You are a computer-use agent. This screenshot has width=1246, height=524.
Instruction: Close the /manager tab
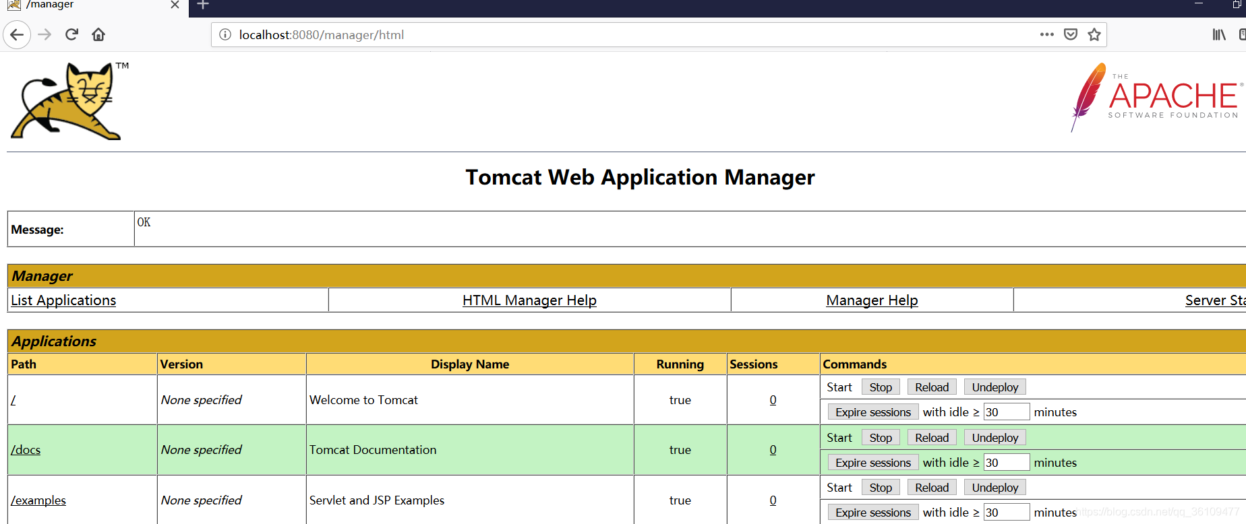click(x=175, y=5)
